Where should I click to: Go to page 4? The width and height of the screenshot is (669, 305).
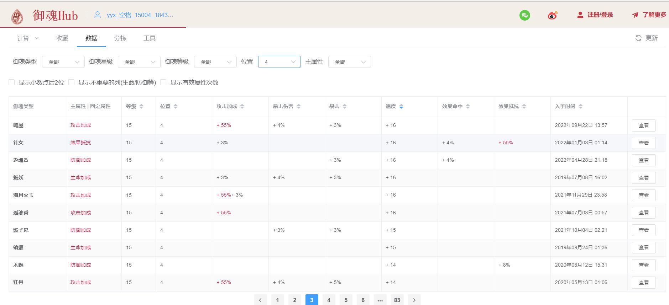[x=329, y=300]
